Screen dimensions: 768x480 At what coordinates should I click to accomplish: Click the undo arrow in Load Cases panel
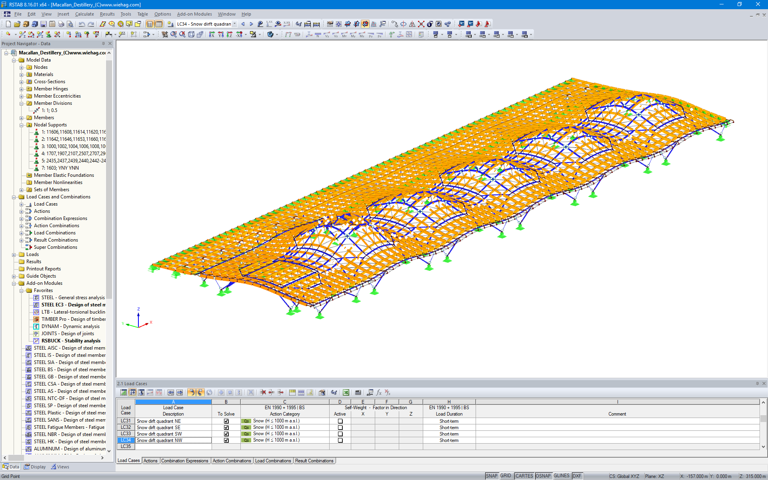point(192,392)
